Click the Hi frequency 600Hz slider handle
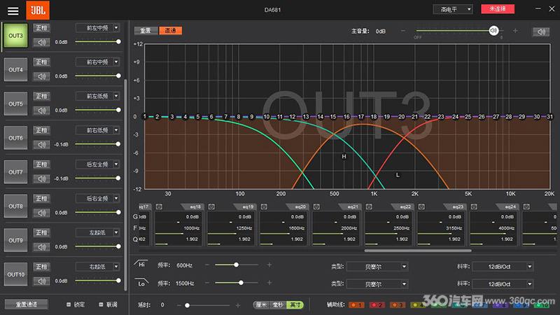Screen dimensions: 560x315 pos(236,265)
